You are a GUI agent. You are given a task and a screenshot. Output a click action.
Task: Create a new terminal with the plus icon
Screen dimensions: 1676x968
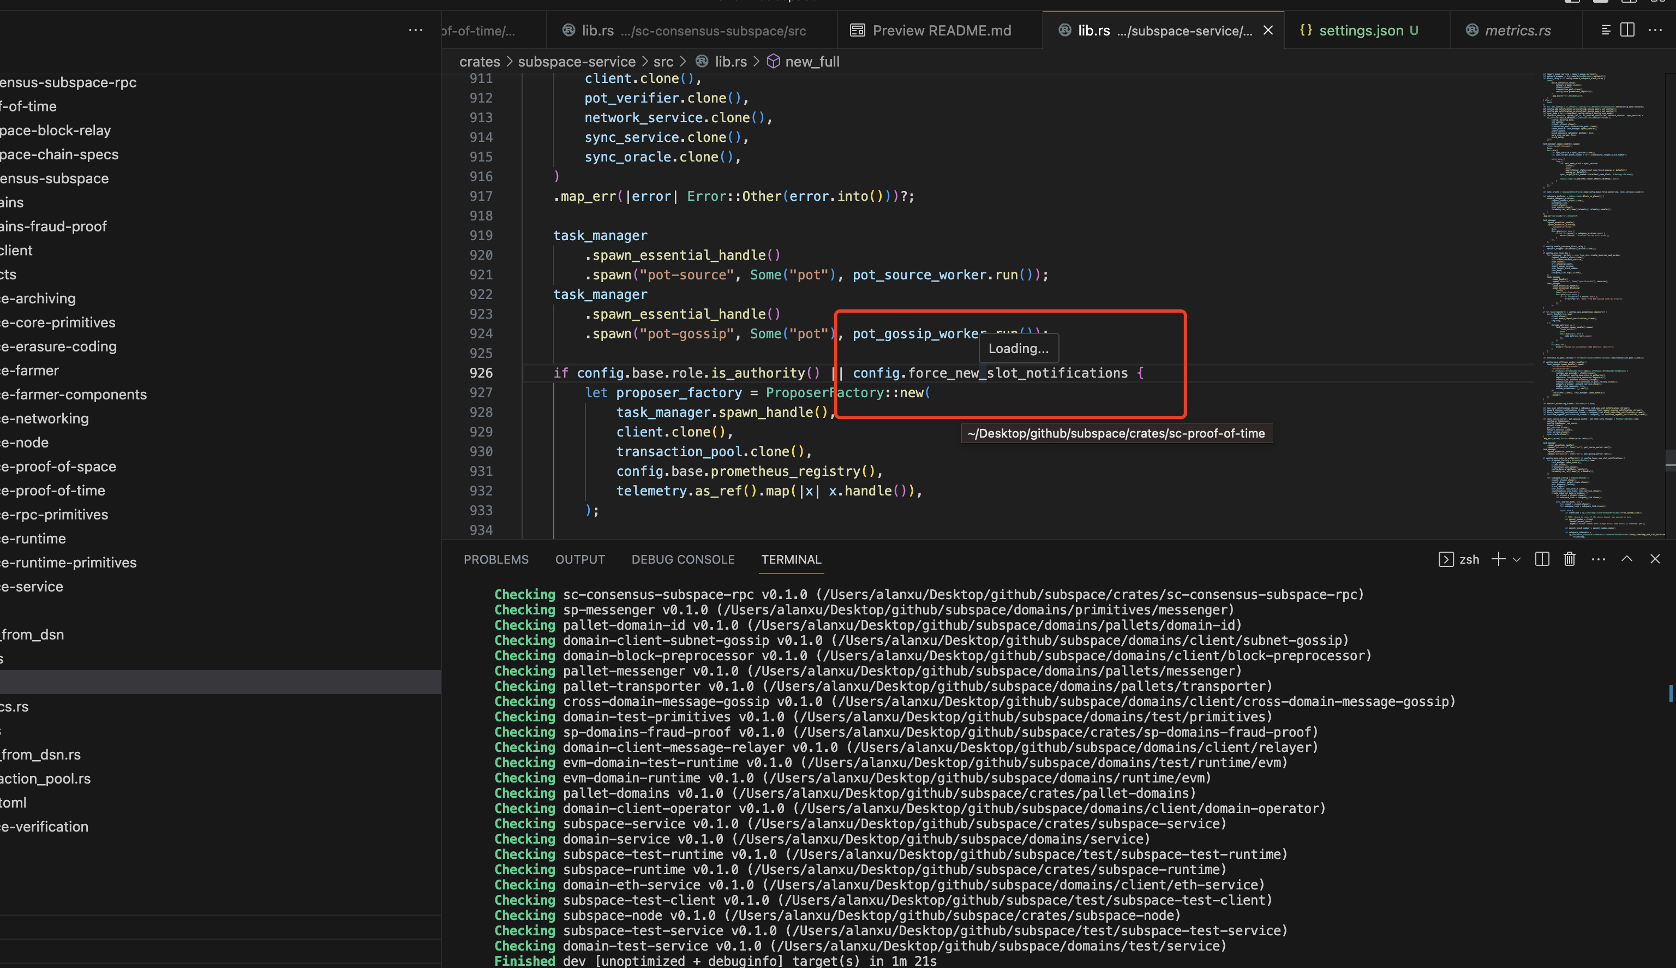pos(1498,559)
